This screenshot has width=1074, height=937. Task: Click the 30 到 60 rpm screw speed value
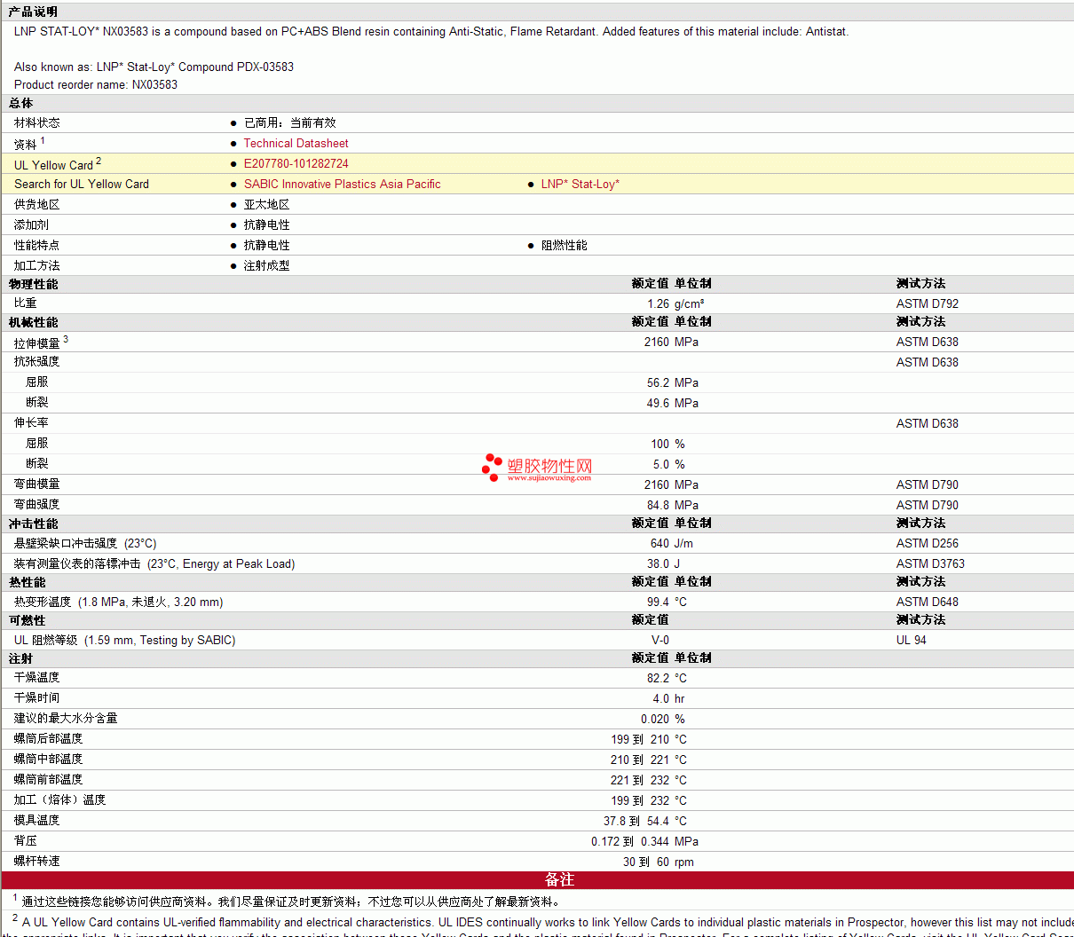658,862
